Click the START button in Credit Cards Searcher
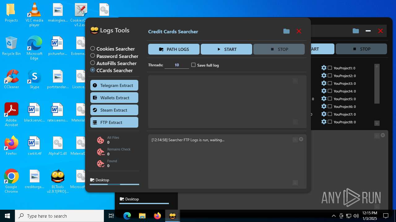The height and width of the screenshot is (222, 396). point(226,49)
